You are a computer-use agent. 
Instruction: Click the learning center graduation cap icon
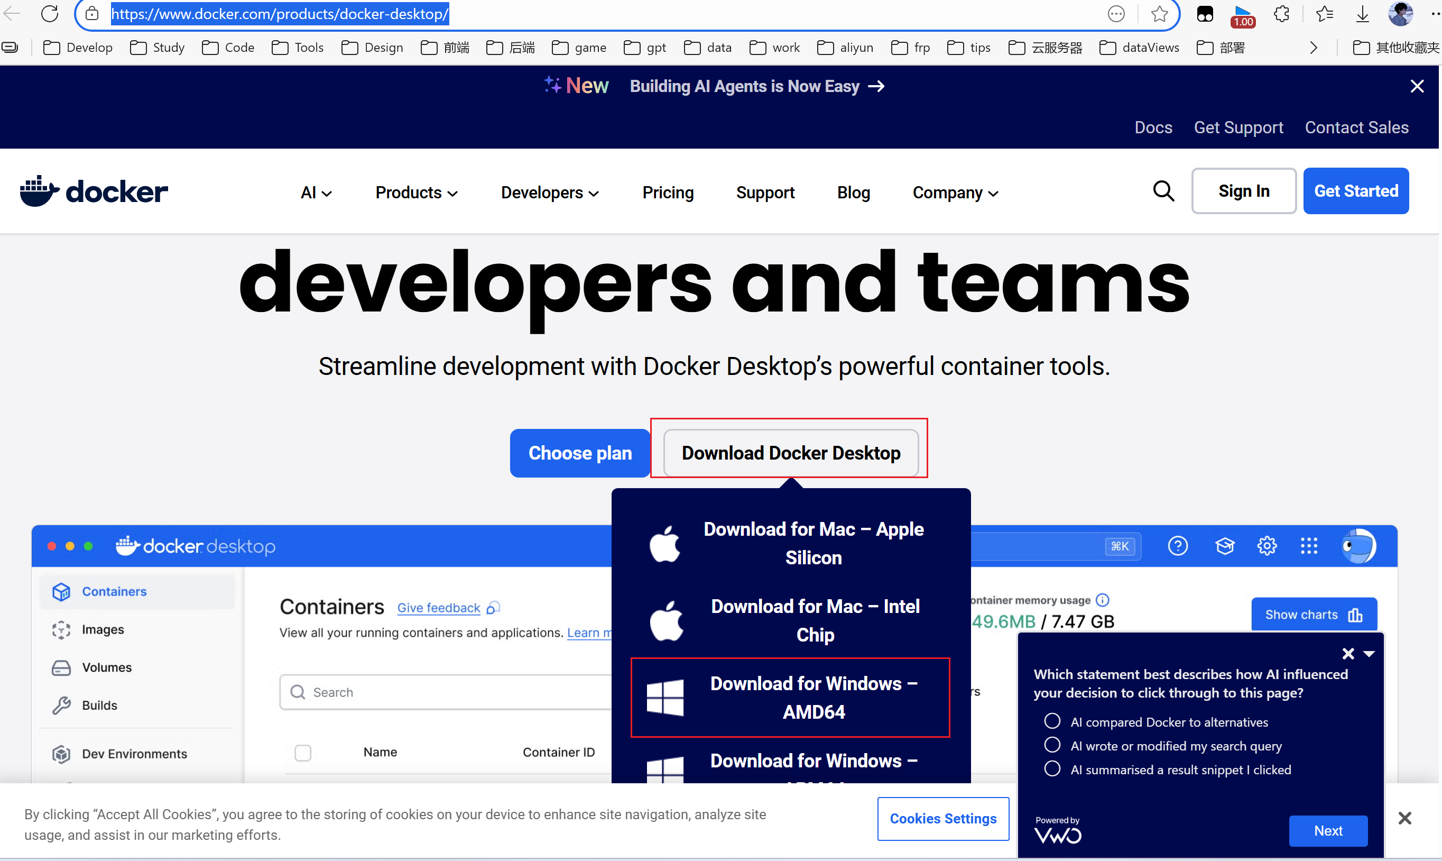1225,545
